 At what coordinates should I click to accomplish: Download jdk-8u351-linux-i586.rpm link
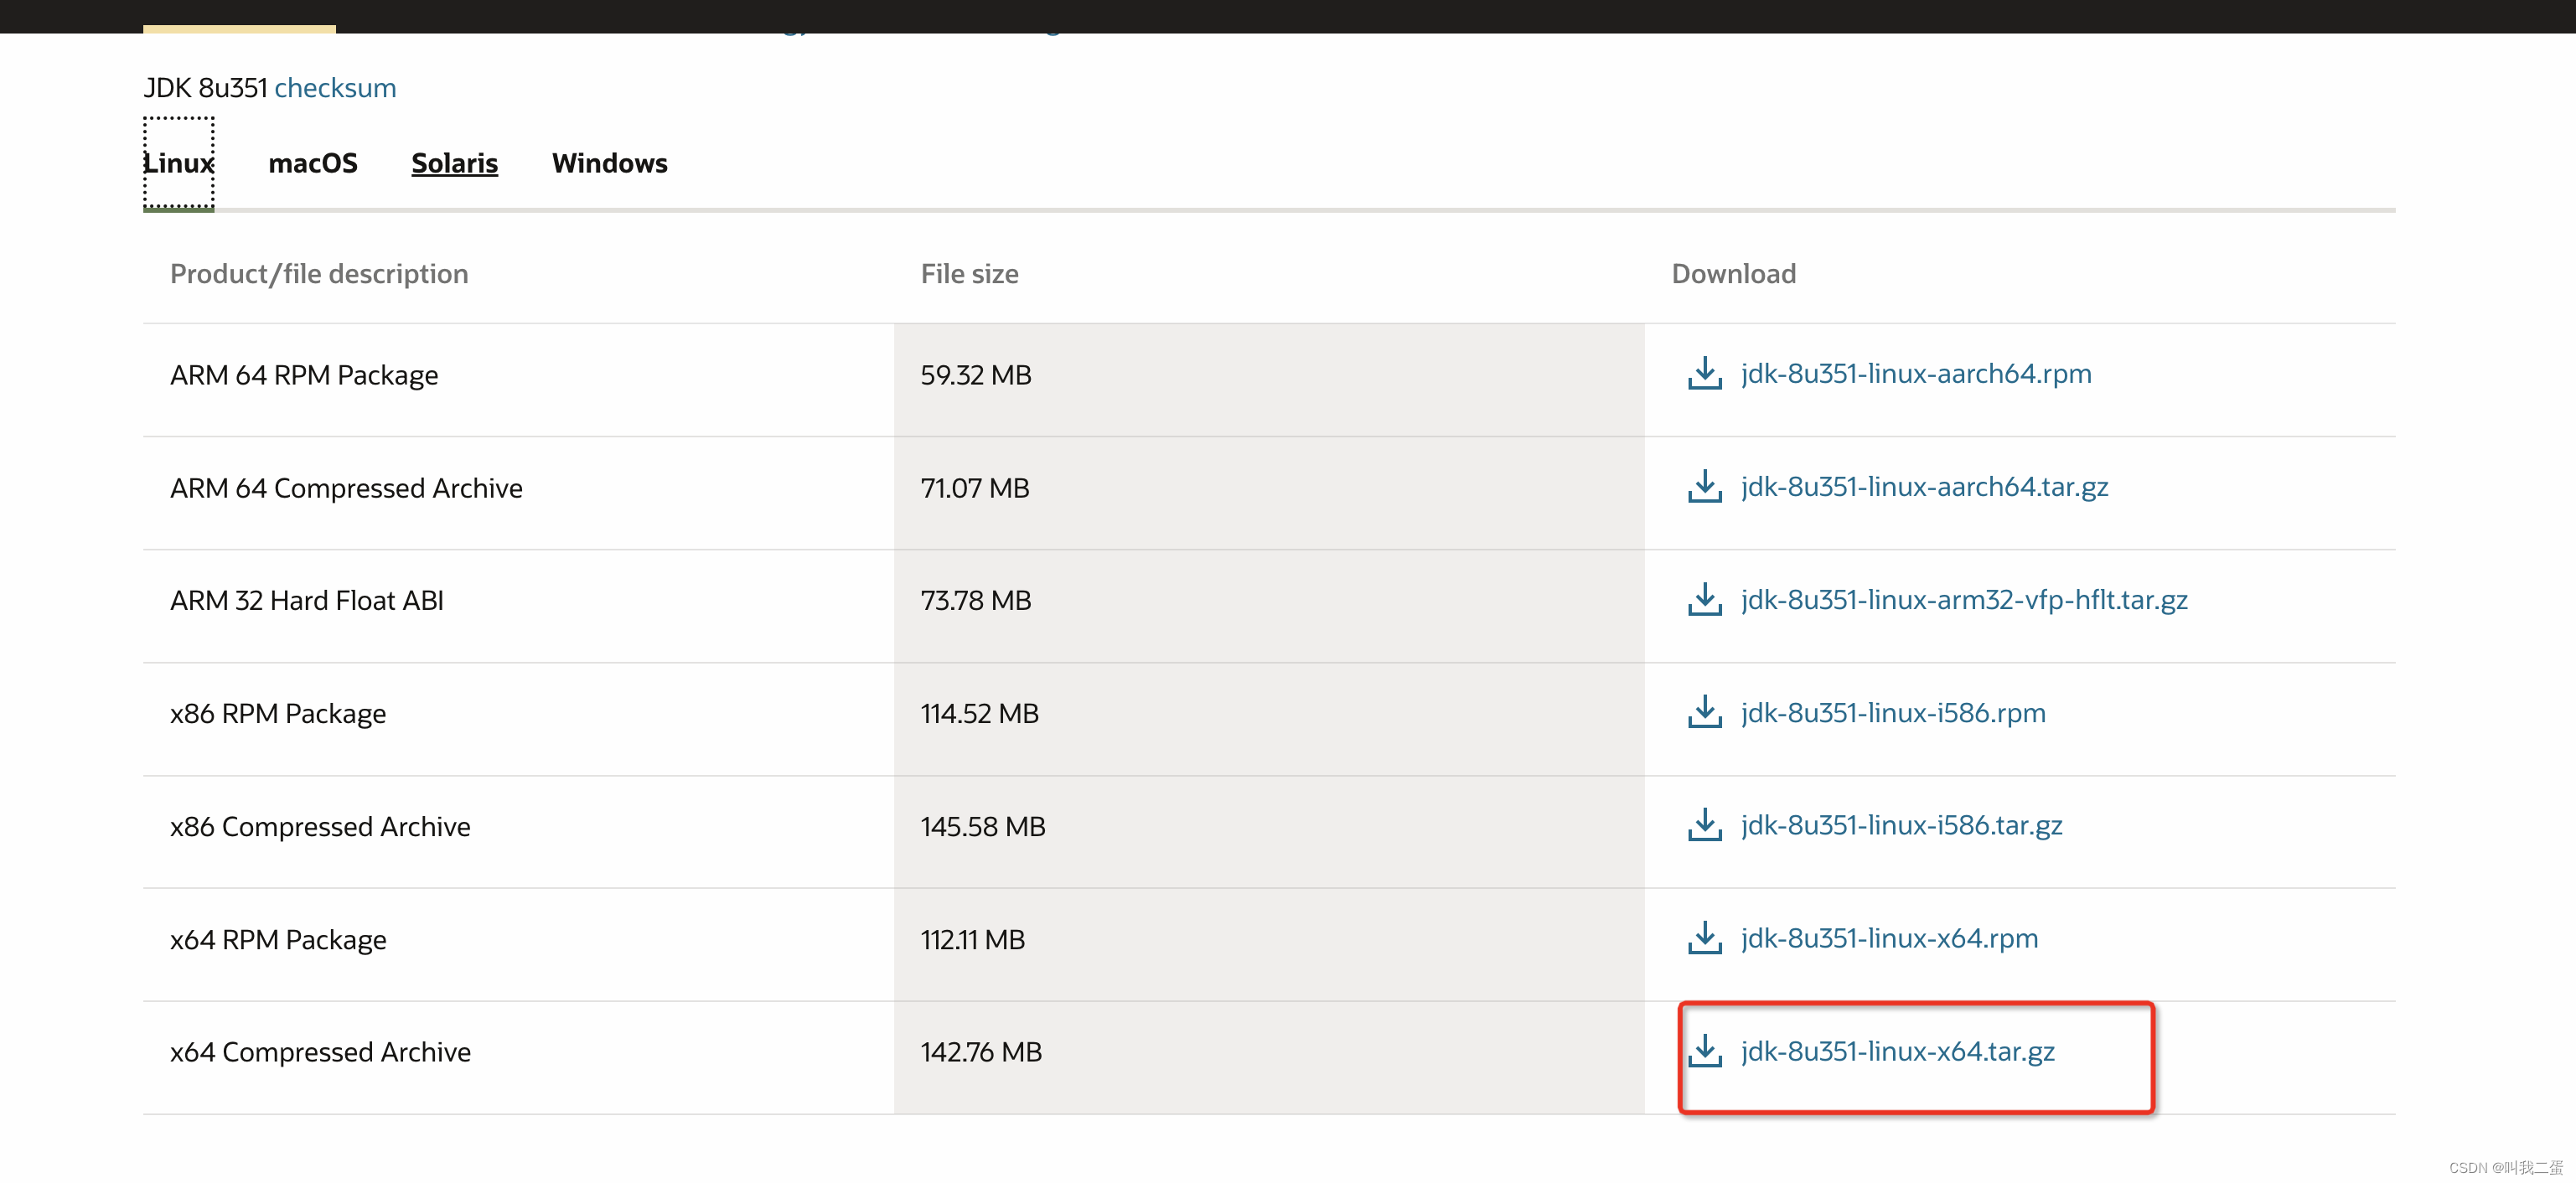[1893, 713]
